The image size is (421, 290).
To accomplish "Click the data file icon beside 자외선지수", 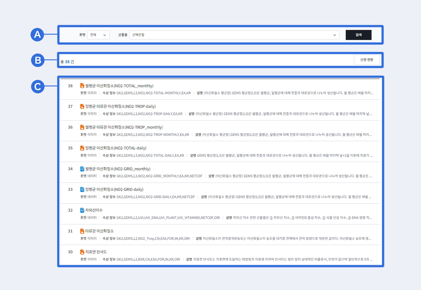I will (82, 210).
